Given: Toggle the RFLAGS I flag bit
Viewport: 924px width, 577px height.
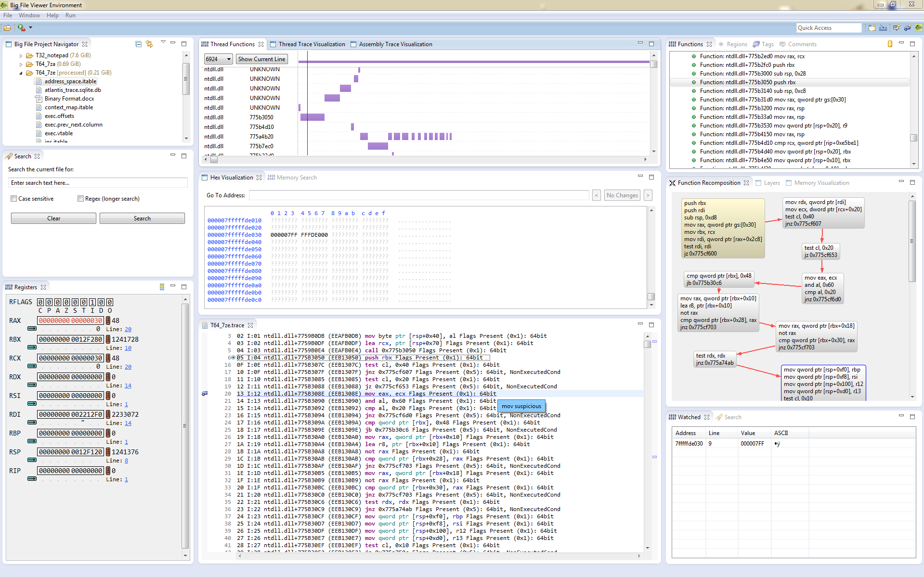Looking at the screenshot, I should (x=92, y=302).
